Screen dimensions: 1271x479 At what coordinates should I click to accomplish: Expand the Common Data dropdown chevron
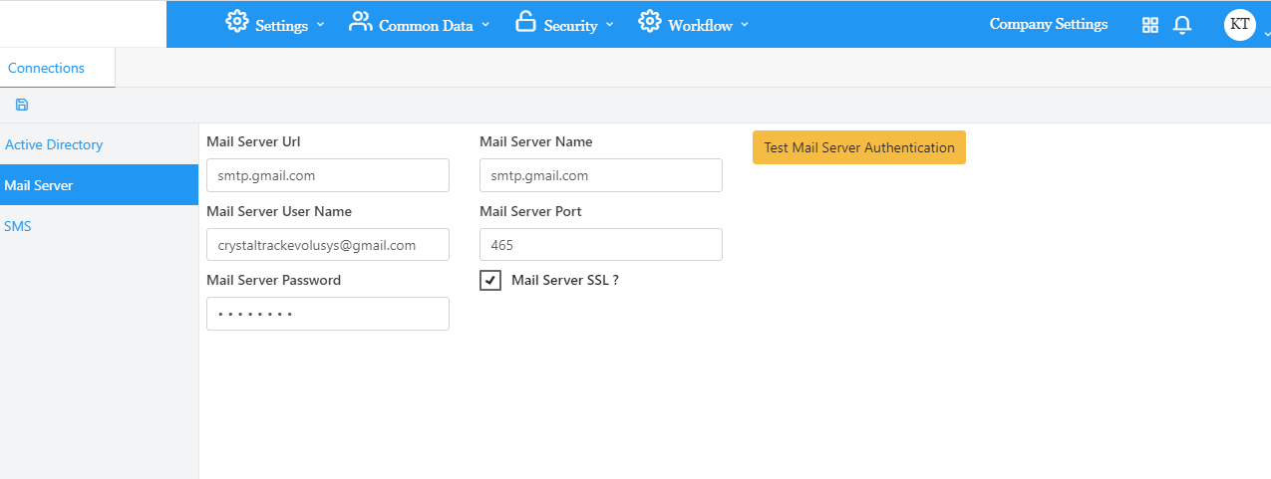point(485,25)
